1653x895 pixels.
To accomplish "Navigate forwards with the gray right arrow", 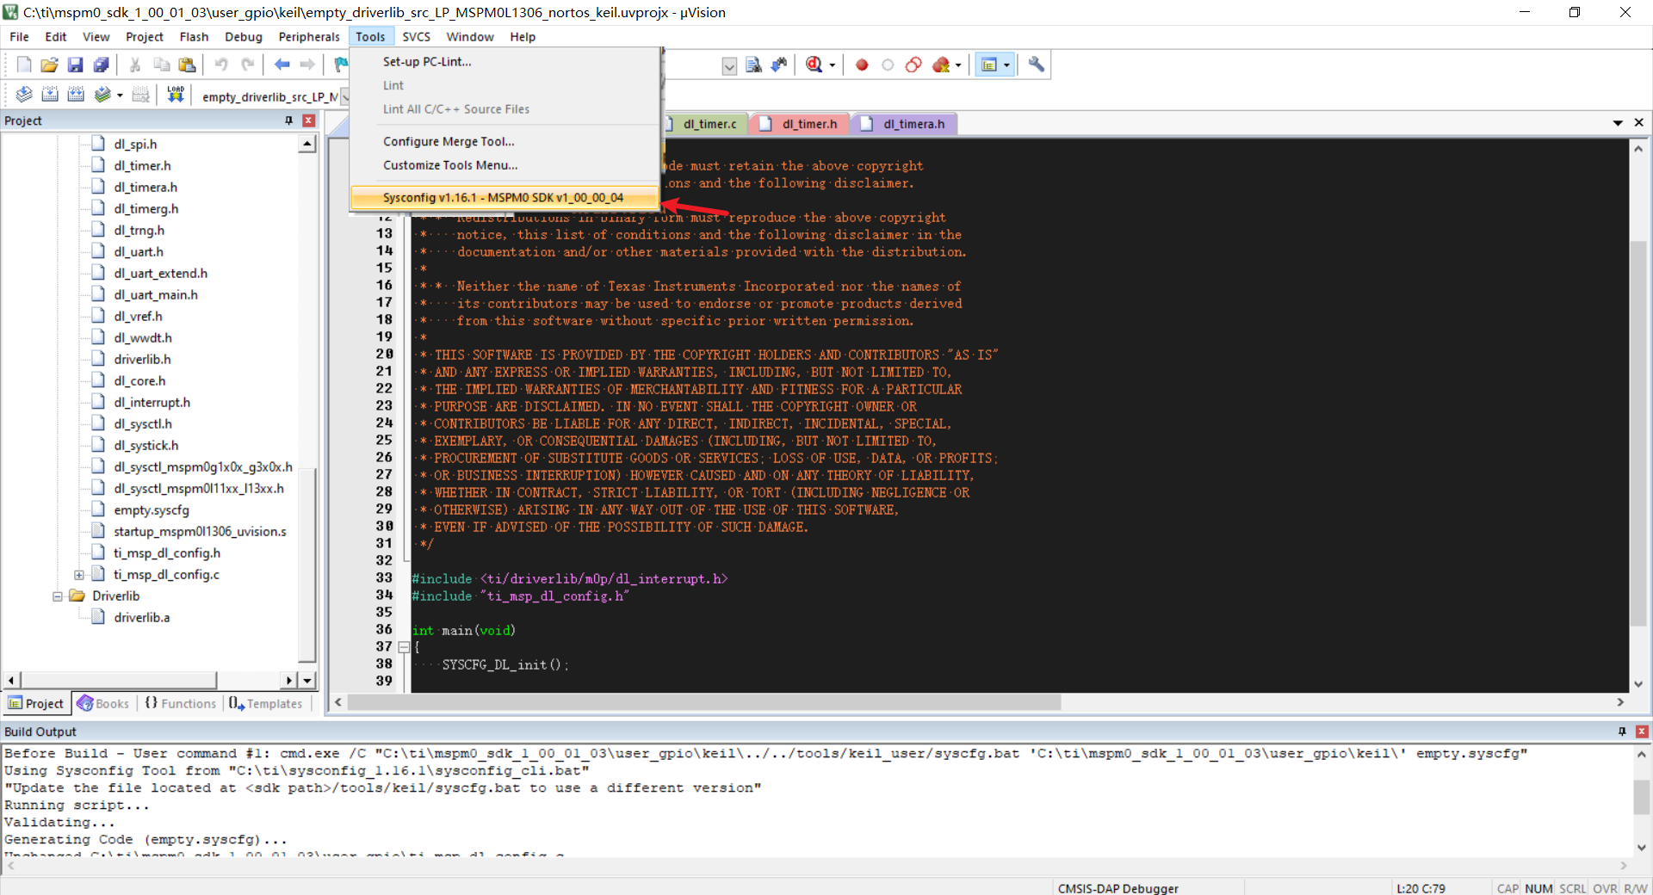I will tap(307, 65).
